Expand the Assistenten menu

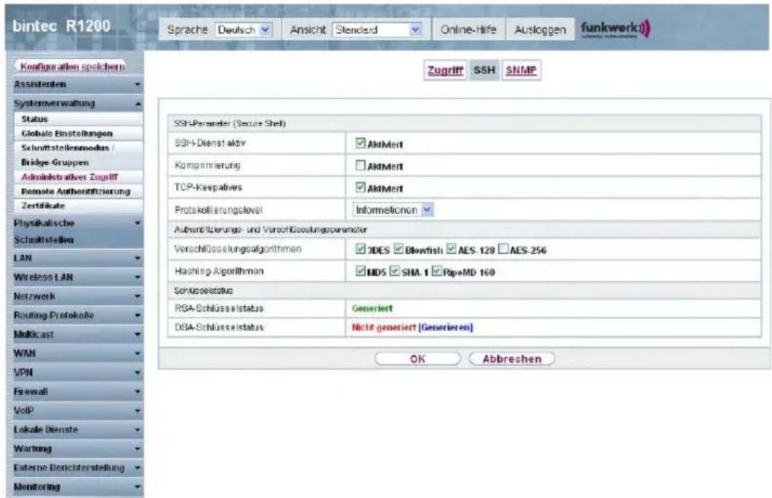[x=77, y=85]
